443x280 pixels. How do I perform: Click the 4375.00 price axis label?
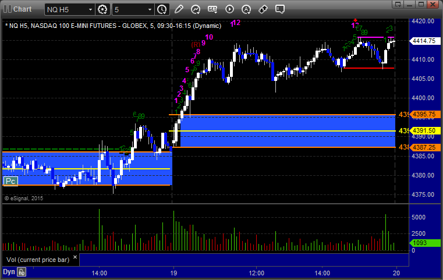click(423, 194)
